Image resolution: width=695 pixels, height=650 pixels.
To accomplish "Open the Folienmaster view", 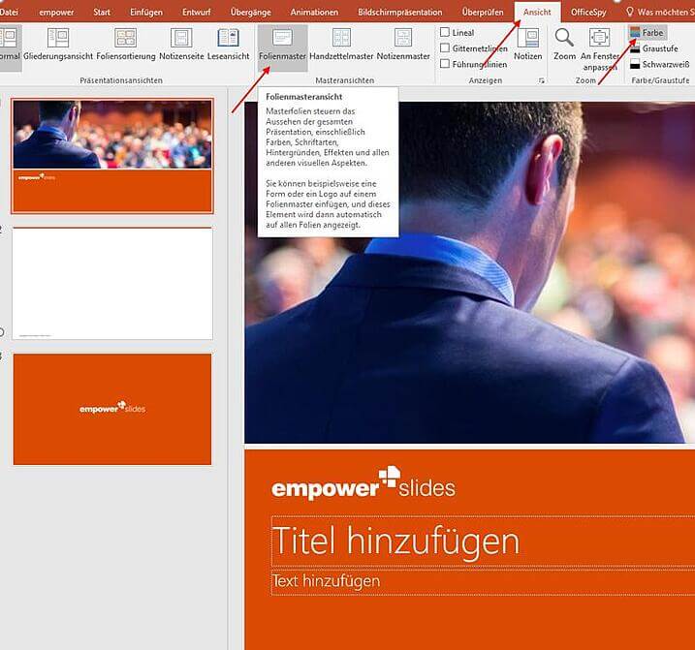I will (x=282, y=46).
